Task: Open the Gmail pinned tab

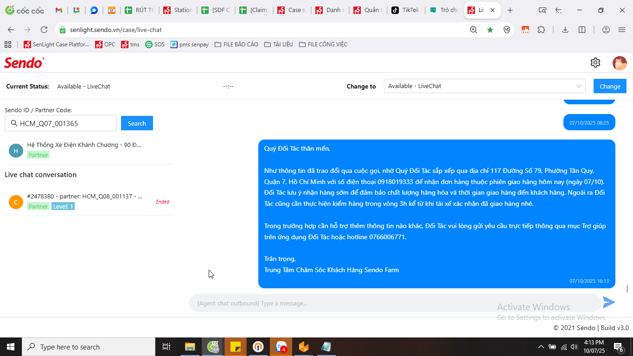Action: click(x=59, y=10)
